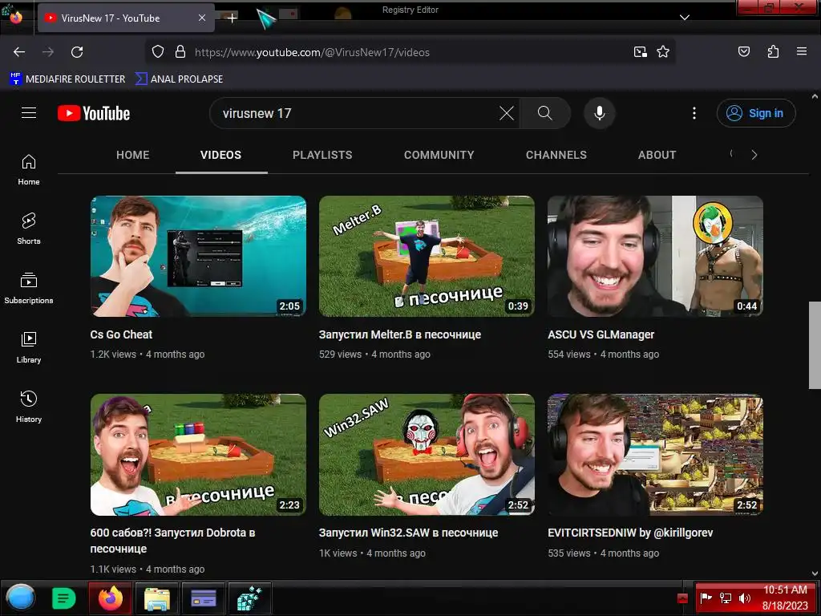Click the scrollbar up arrow

(815, 96)
